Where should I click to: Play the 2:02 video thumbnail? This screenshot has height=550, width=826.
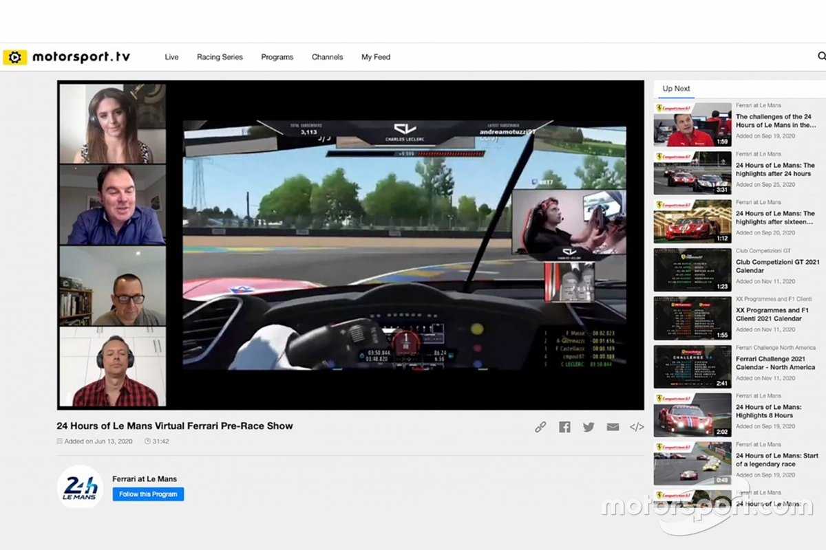coord(692,415)
